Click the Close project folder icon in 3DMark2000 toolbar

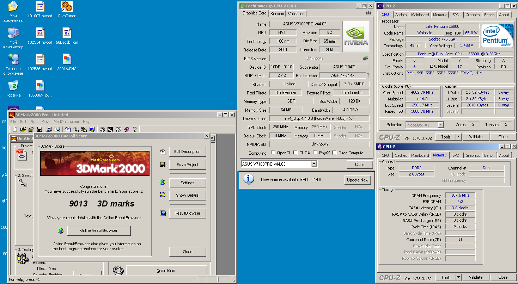pos(31,129)
